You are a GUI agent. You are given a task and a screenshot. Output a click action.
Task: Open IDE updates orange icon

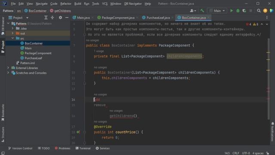click(265, 11)
